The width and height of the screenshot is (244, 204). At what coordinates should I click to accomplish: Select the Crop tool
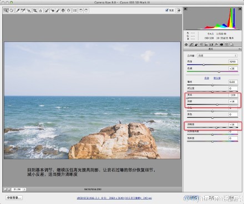click(35, 11)
